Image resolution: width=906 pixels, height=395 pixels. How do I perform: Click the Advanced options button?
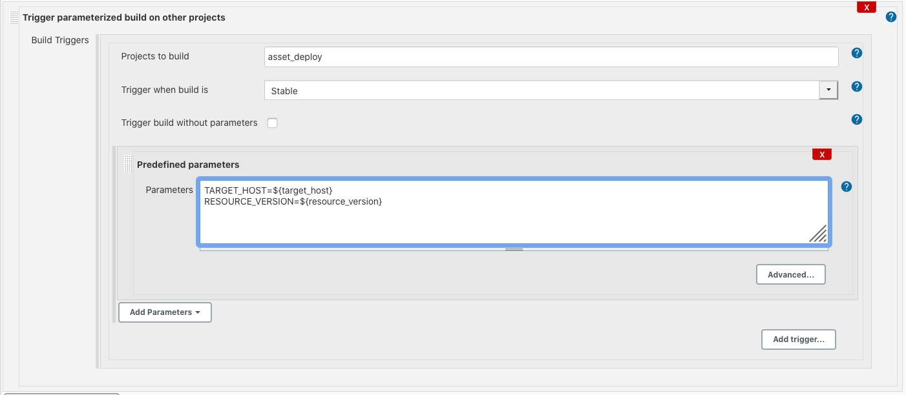pyautogui.click(x=790, y=274)
